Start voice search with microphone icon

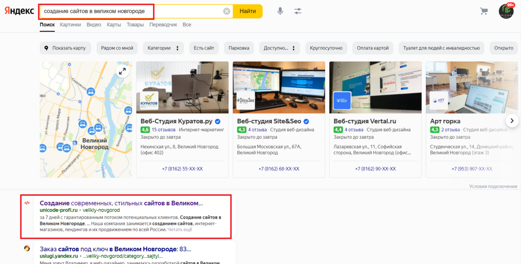pos(280,11)
